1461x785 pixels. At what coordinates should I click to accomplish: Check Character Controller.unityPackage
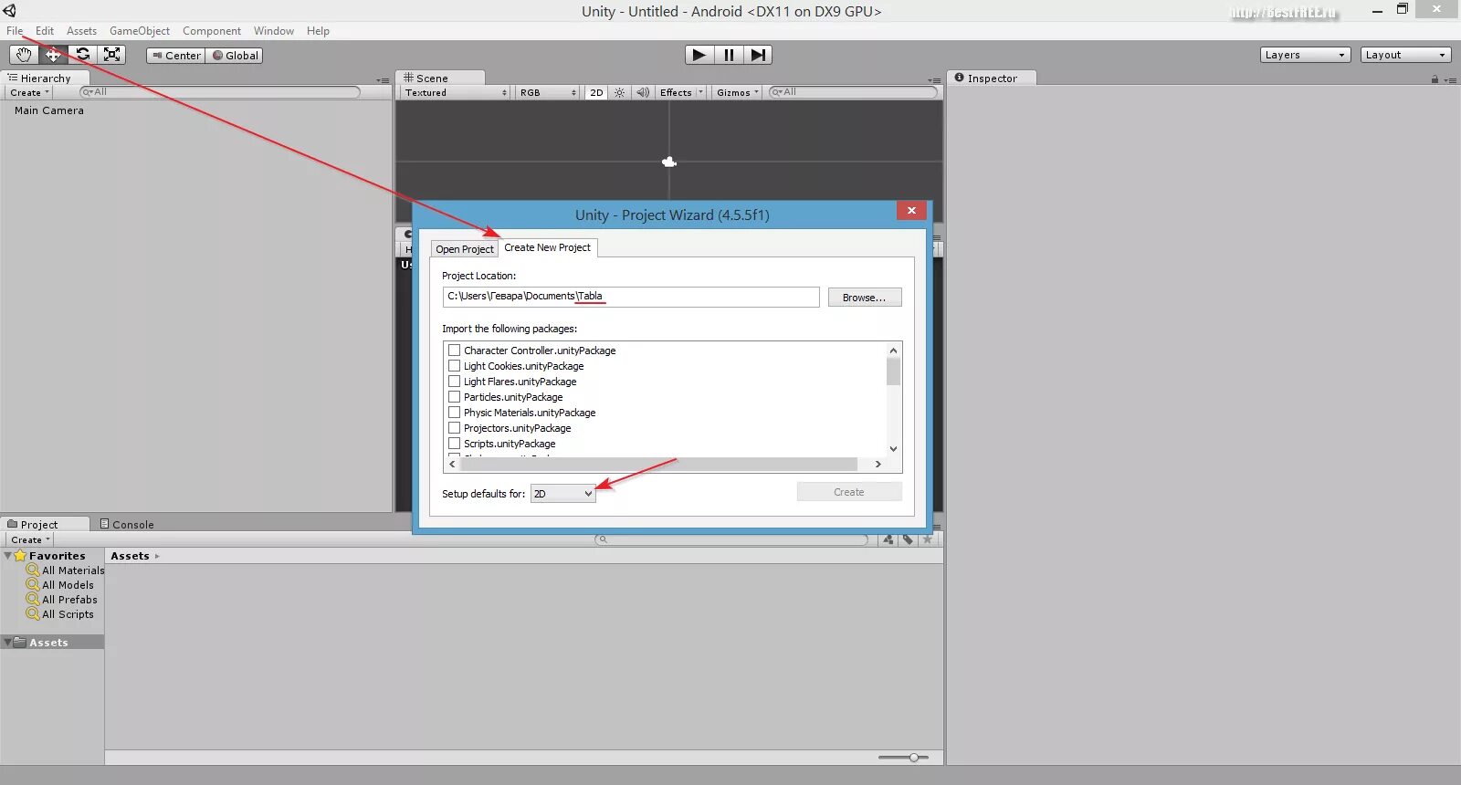[455, 351]
